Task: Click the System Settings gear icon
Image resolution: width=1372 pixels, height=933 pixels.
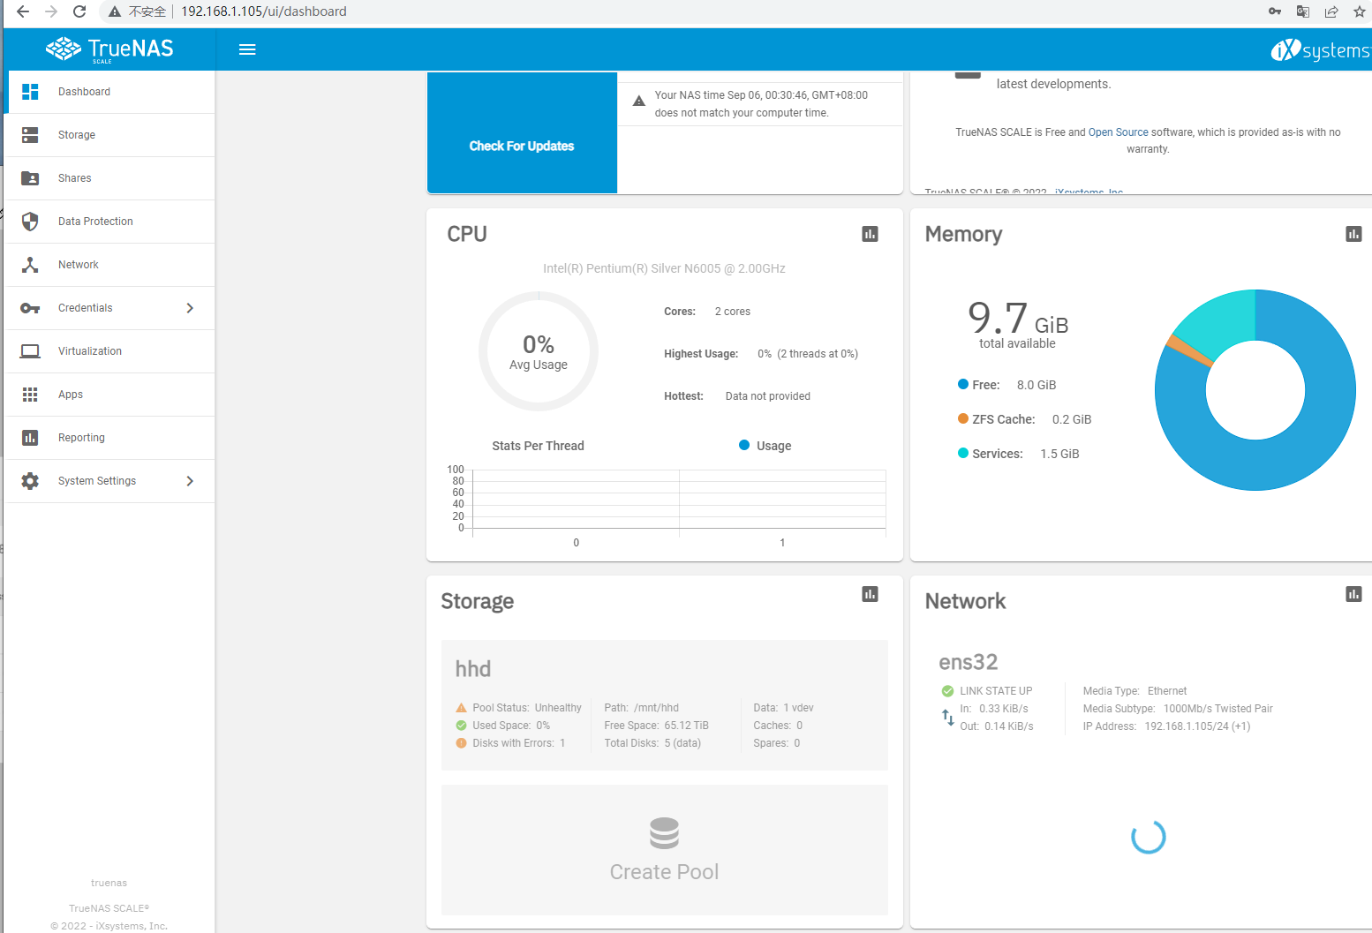Action: [x=30, y=481]
